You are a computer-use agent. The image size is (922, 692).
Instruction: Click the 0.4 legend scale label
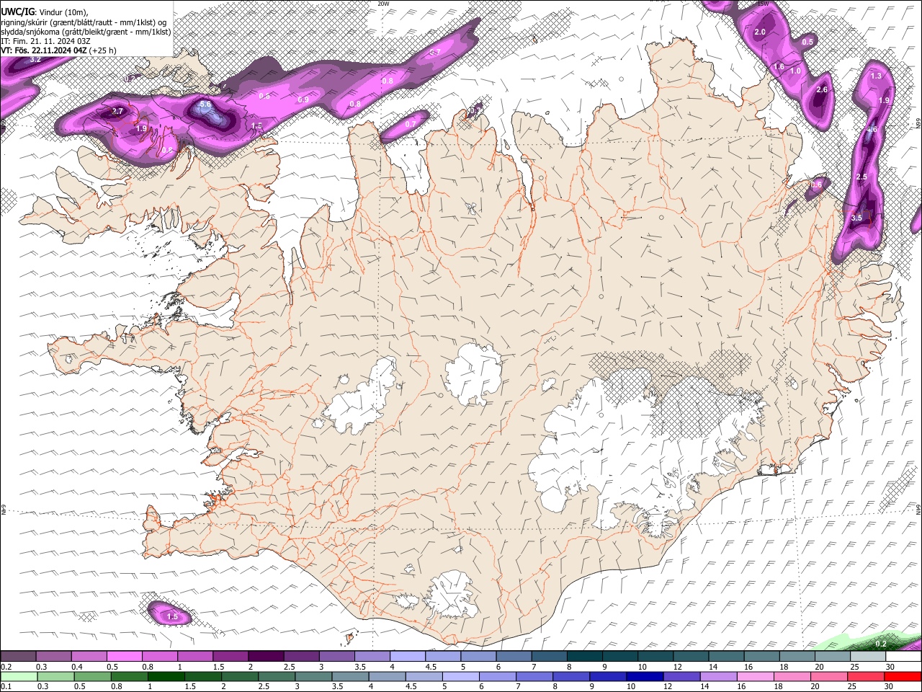[x=76, y=667]
